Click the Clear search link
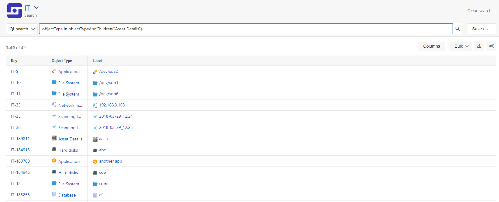 (x=479, y=11)
